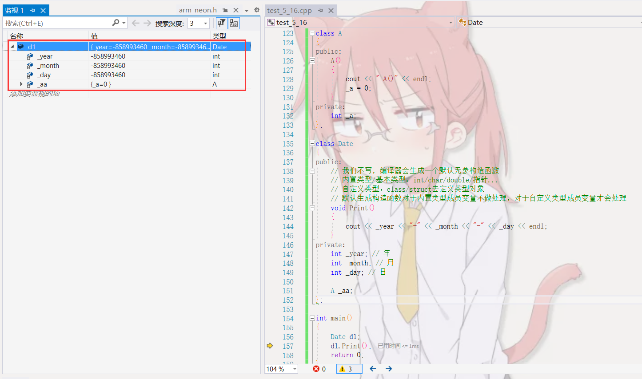642x379 pixels.
Task: Select the _day member row
Action: (127, 75)
